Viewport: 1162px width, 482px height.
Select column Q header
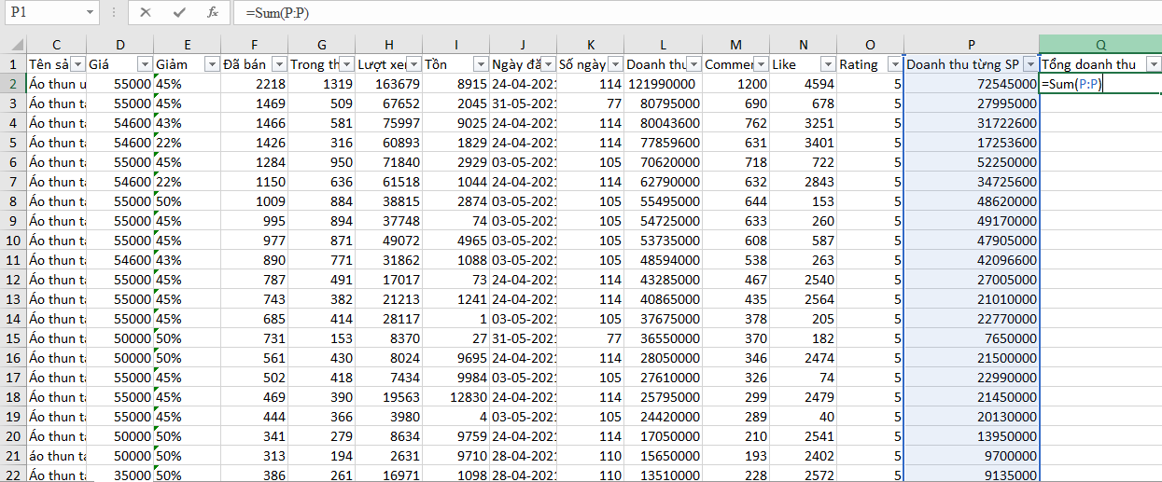pos(1100,45)
